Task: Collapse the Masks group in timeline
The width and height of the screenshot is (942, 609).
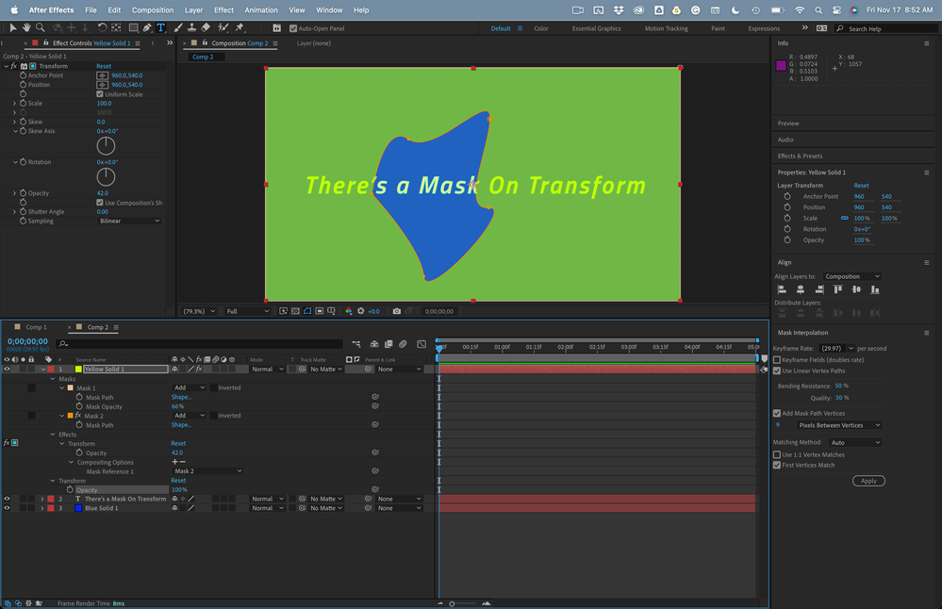Action: tap(53, 379)
